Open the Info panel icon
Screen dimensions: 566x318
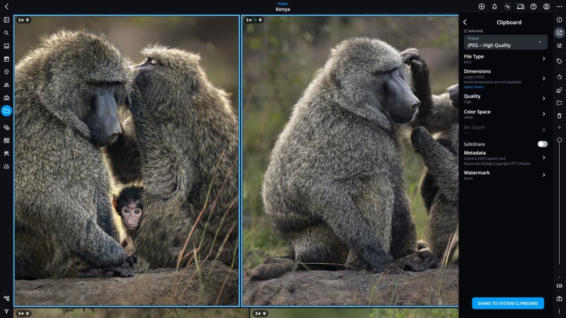[x=559, y=20]
